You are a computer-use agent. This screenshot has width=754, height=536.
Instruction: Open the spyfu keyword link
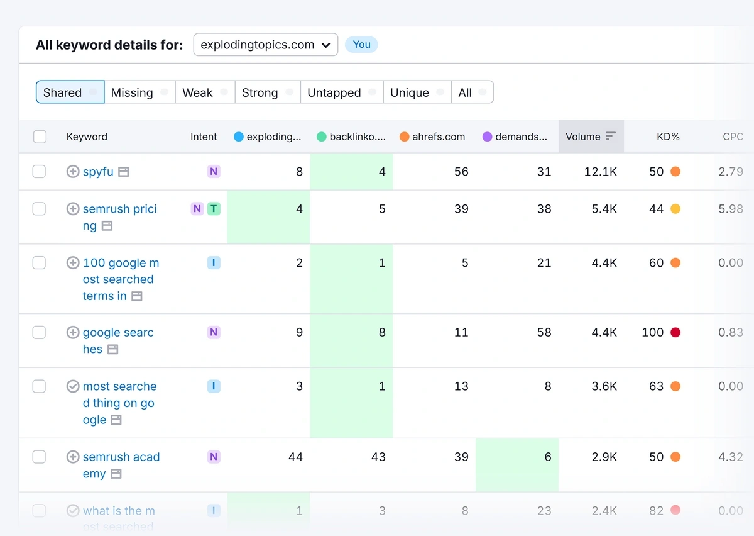98,172
